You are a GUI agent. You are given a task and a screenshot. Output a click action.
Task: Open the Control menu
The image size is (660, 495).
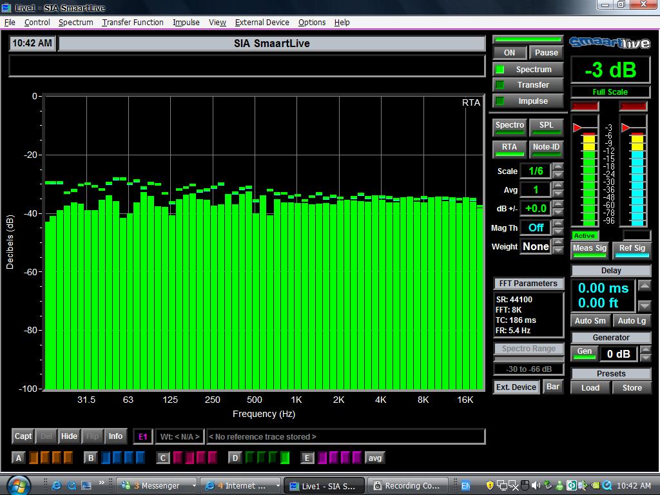point(37,23)
